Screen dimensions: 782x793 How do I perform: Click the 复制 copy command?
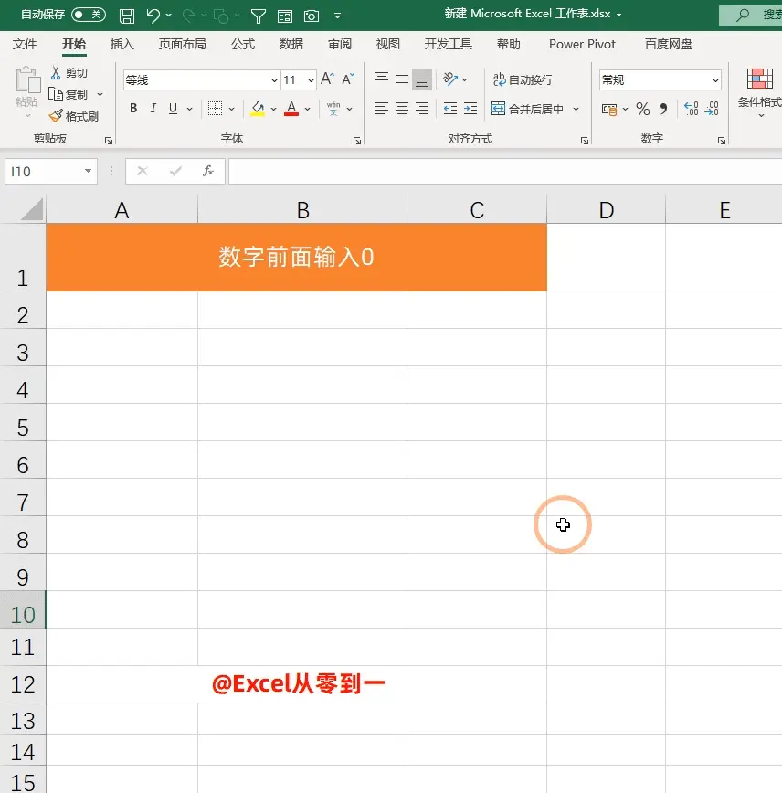[77, 93]
